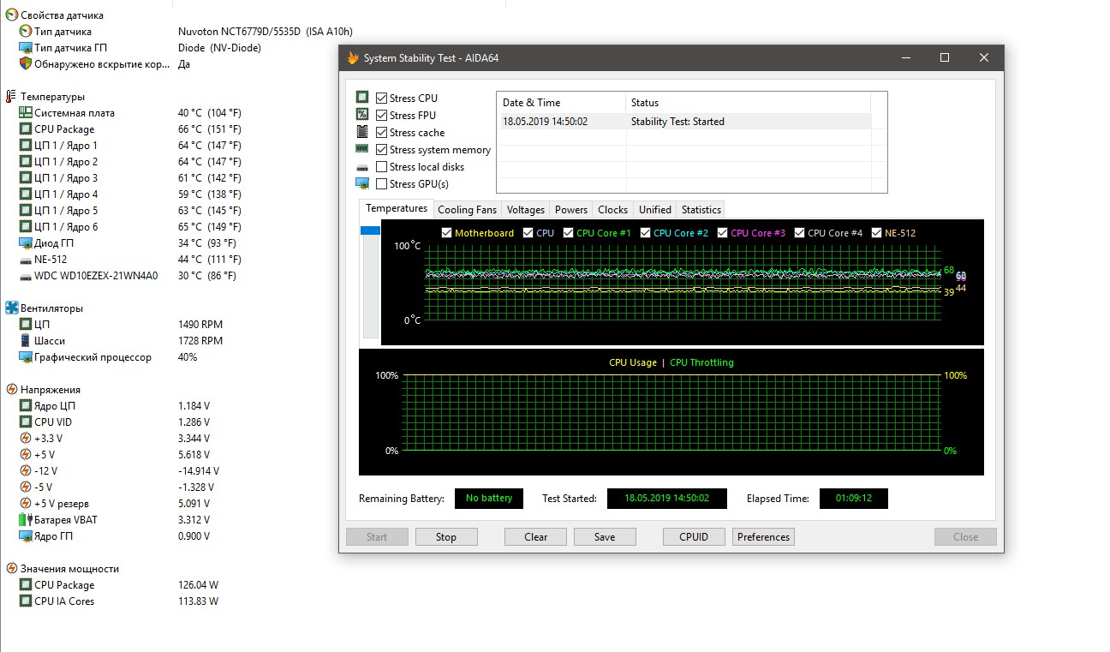Clear the test log
This screenshot has height=652, width=1110.
(x=536, y=537)
